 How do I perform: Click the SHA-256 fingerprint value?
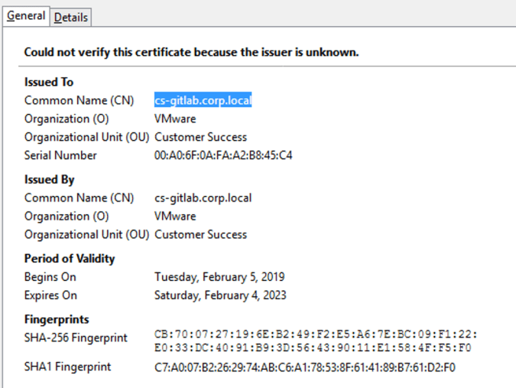tap(316, 341)
